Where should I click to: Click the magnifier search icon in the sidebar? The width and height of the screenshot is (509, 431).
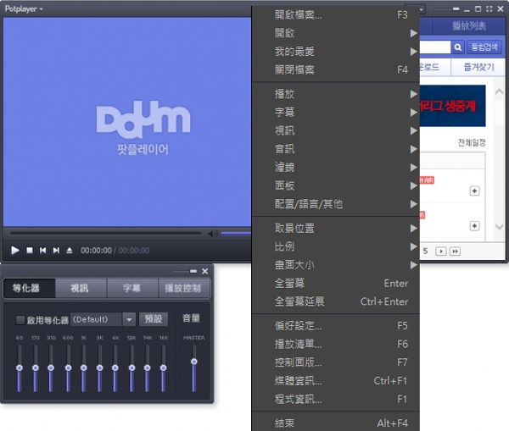tap(458, 47)
